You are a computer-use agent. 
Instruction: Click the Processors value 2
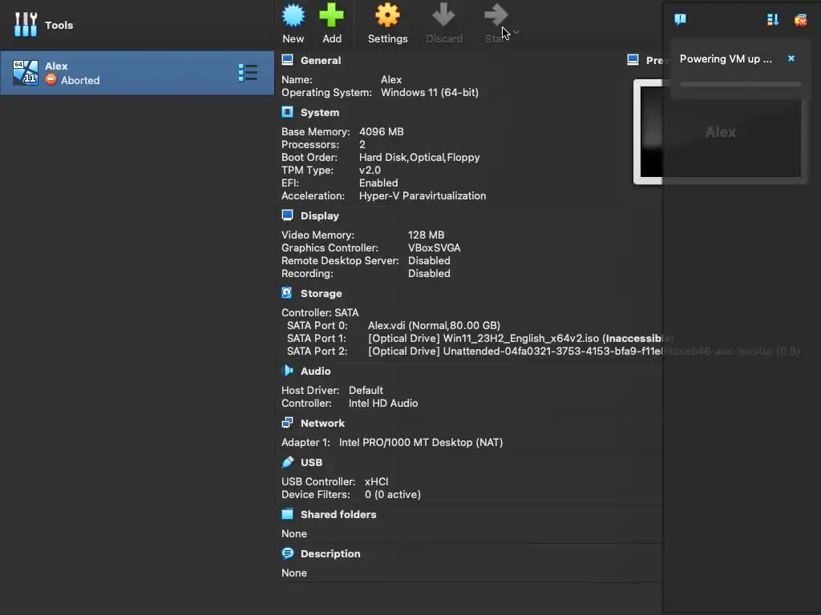tap(362, 144)
